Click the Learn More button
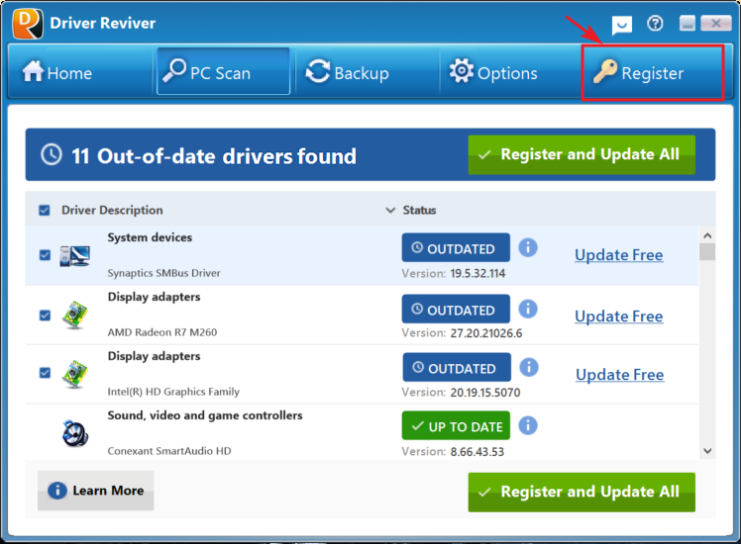The height and width of the screenshot is (544, 741). [x=96, y=491]
